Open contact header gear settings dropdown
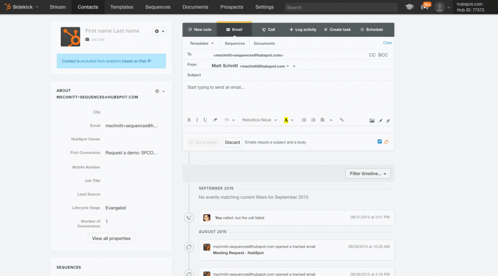 tap(160, 31)
